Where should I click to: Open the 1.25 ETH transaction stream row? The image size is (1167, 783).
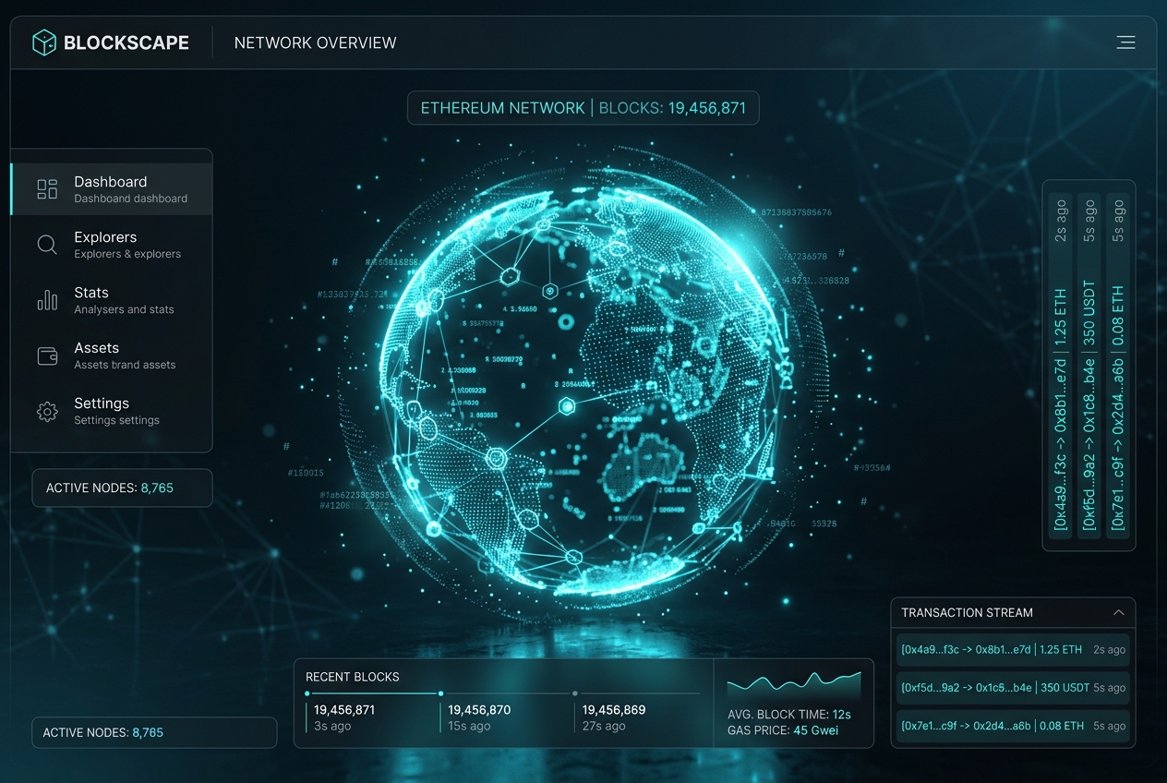coord(1013,650)
